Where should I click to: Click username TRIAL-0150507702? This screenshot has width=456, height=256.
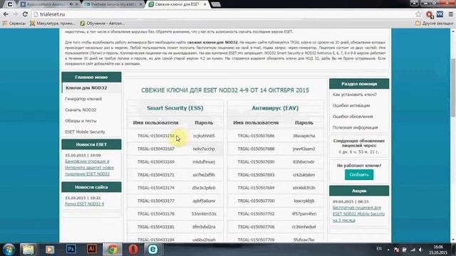256,213
